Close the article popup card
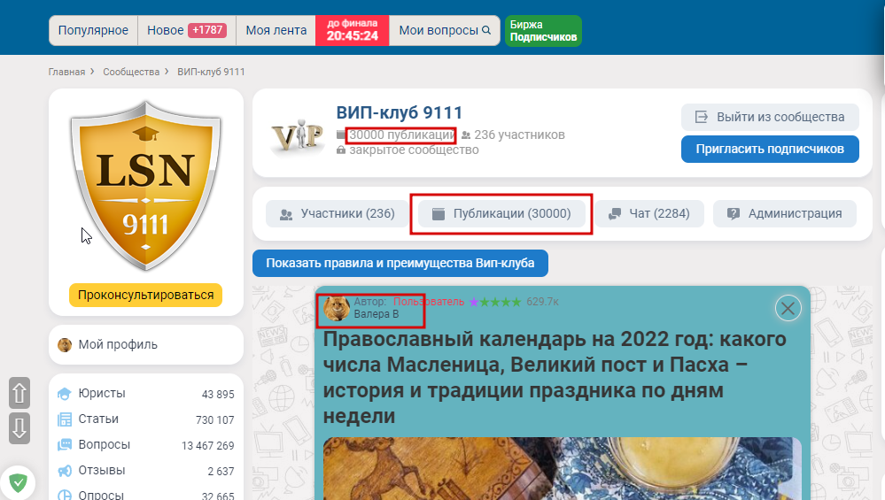Screen dimensions: 885x500 (788, 308)
